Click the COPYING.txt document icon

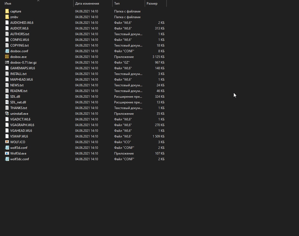pos(7,45)
